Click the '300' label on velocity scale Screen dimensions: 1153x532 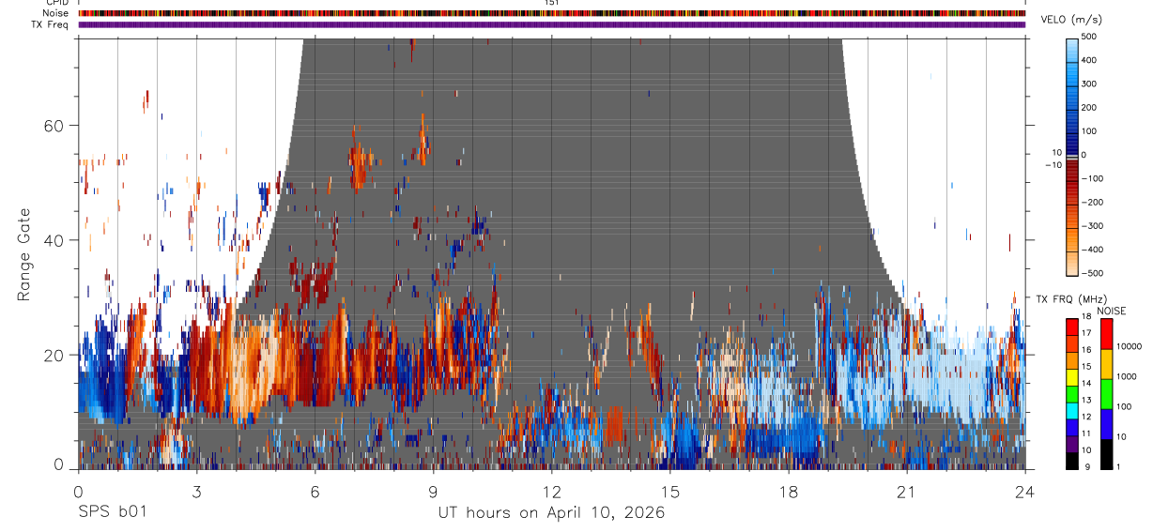[1089, 84]
